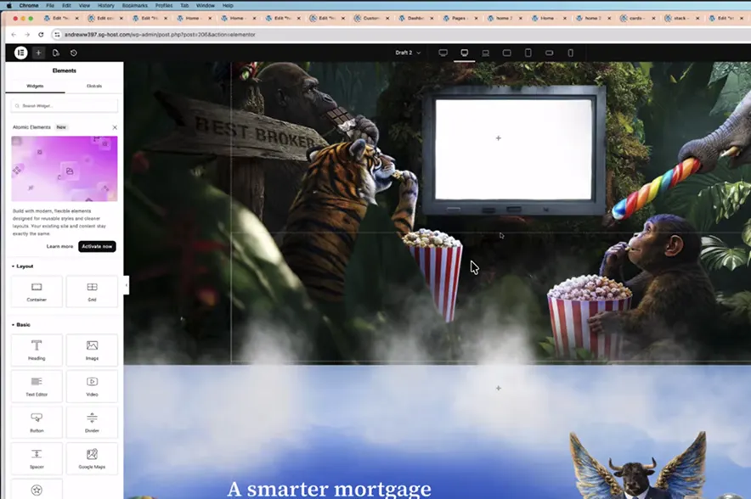Click the Learn more link
751x499 pixels.
tap(59, 246)
